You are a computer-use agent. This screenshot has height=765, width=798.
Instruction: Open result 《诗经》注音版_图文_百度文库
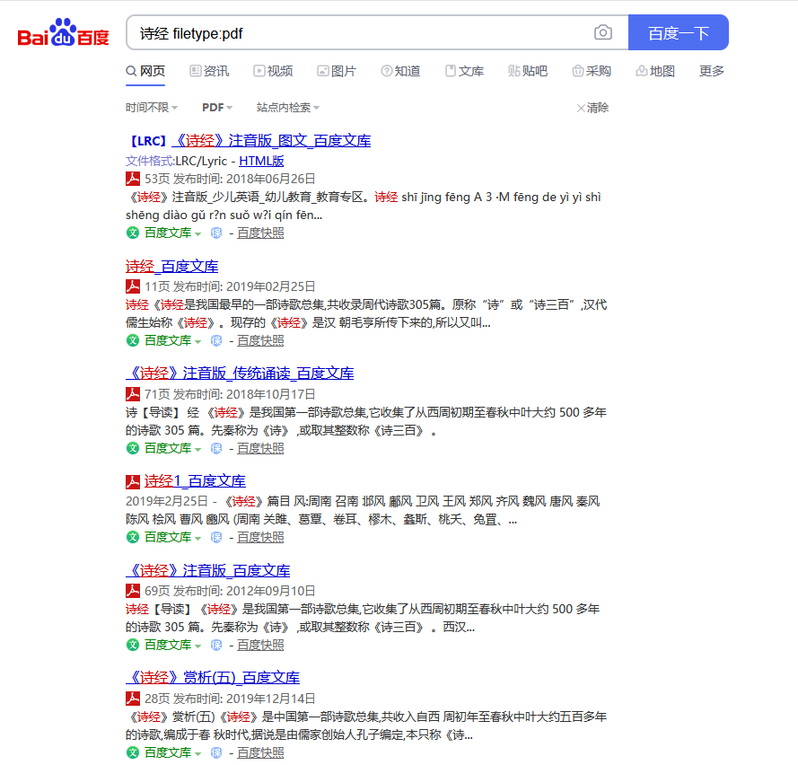tap(273, 140)
